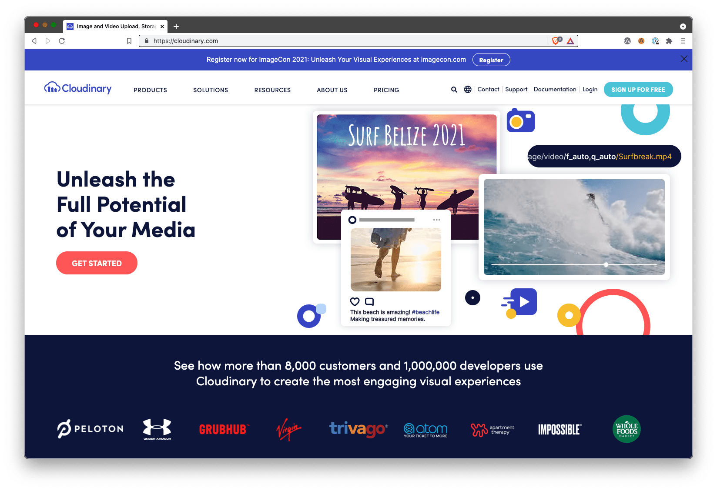Click the Get Started button

pyautogui.click(x=97, y=263)
